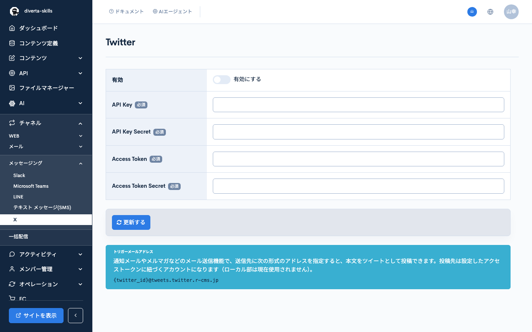532x332 pixels.
Task: Collapse the チャネル section chevron
Action: pos(81,124)
